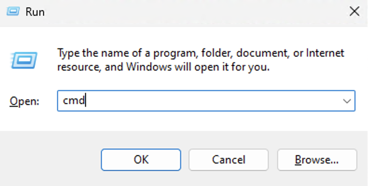The width and height of the screenshot is (368, 186).
Task: Click the small Run icon in title bar
Action: click(x=13, y=12)
